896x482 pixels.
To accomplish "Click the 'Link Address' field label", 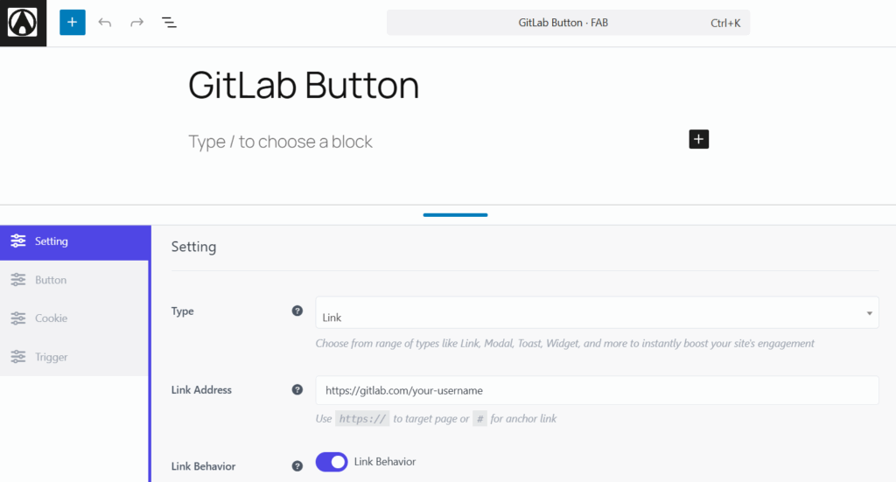I will pyautogui.click(x=201, y=390).
